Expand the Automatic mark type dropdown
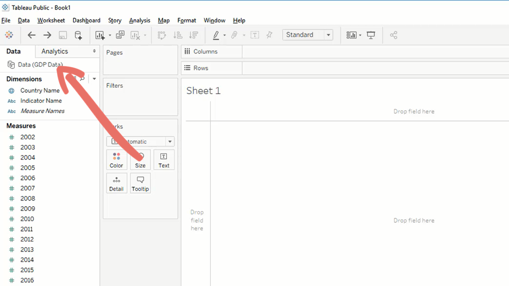Viewport: 509px width, 286px height. coord(170,141)
